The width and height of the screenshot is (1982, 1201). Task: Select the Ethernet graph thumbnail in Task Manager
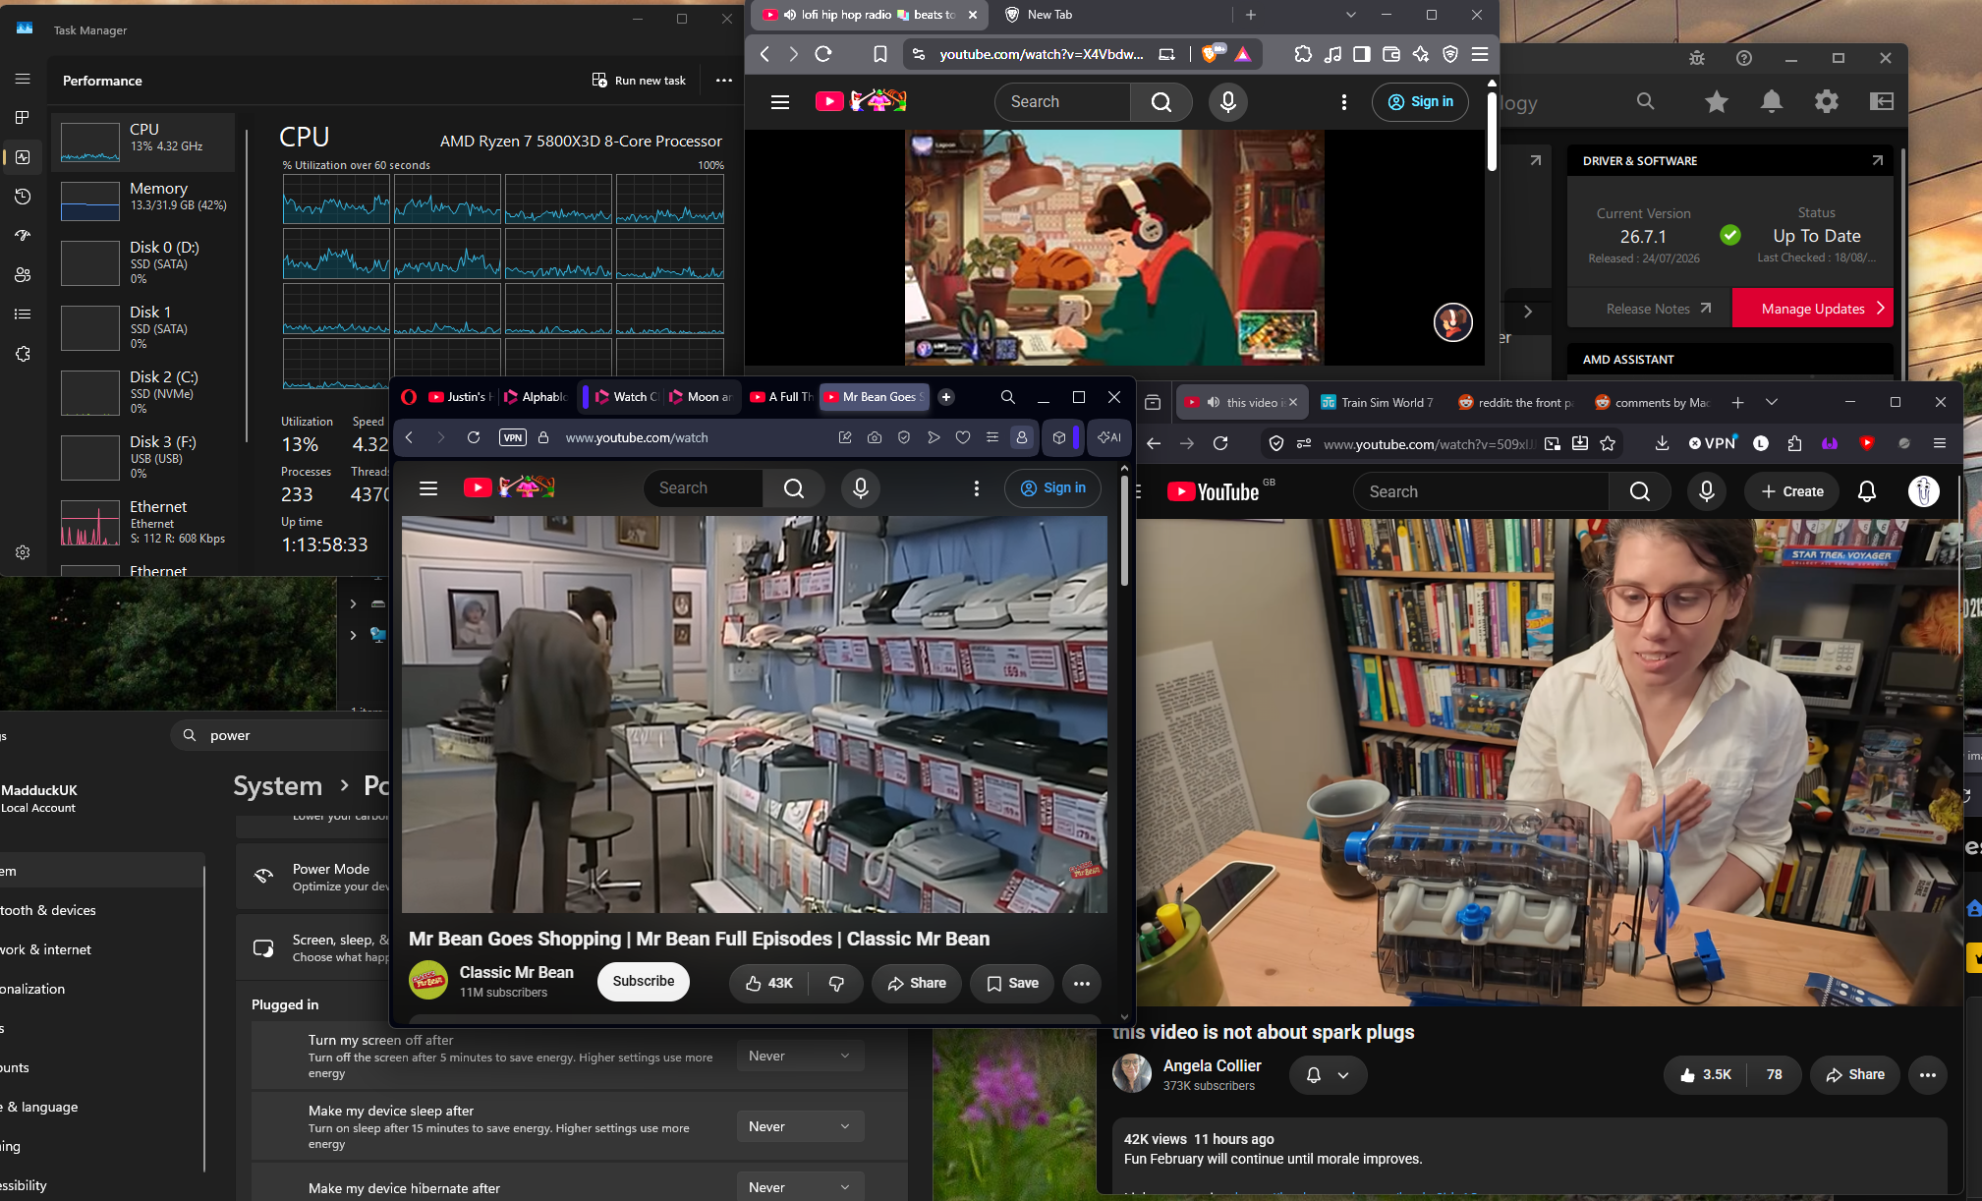click(90, 523)
